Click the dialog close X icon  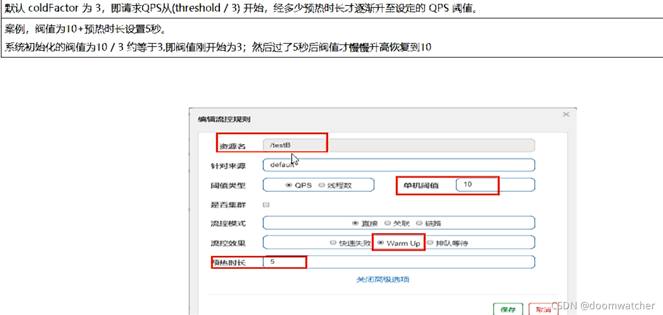pyautogui.click(x=566, y=114)
